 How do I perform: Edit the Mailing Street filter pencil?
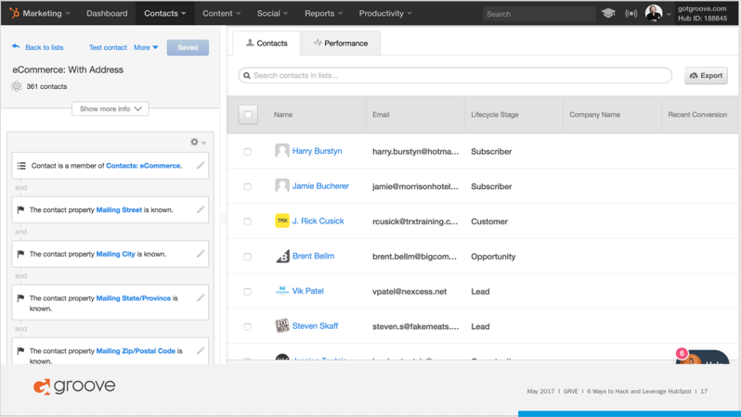pyautogui.click(x=201, y=209)
